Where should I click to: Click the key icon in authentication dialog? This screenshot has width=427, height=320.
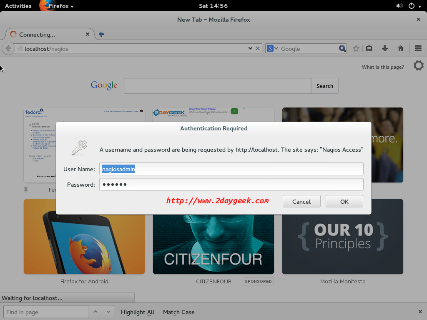coord(79,148)
